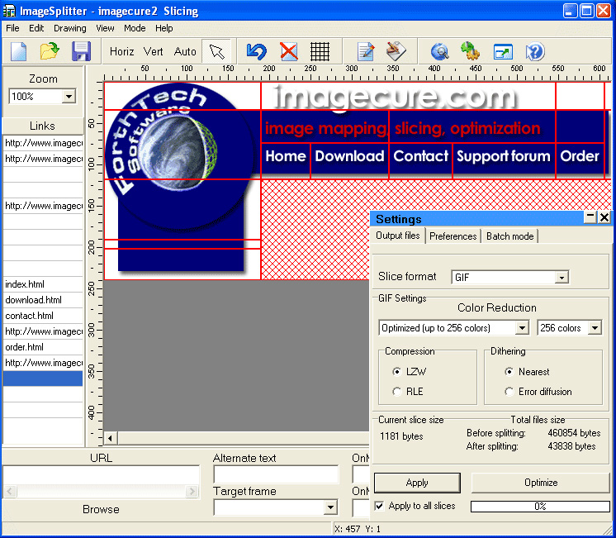616x538 pixels.
Task: Select the RLE compression option
Action: point(398,392)
